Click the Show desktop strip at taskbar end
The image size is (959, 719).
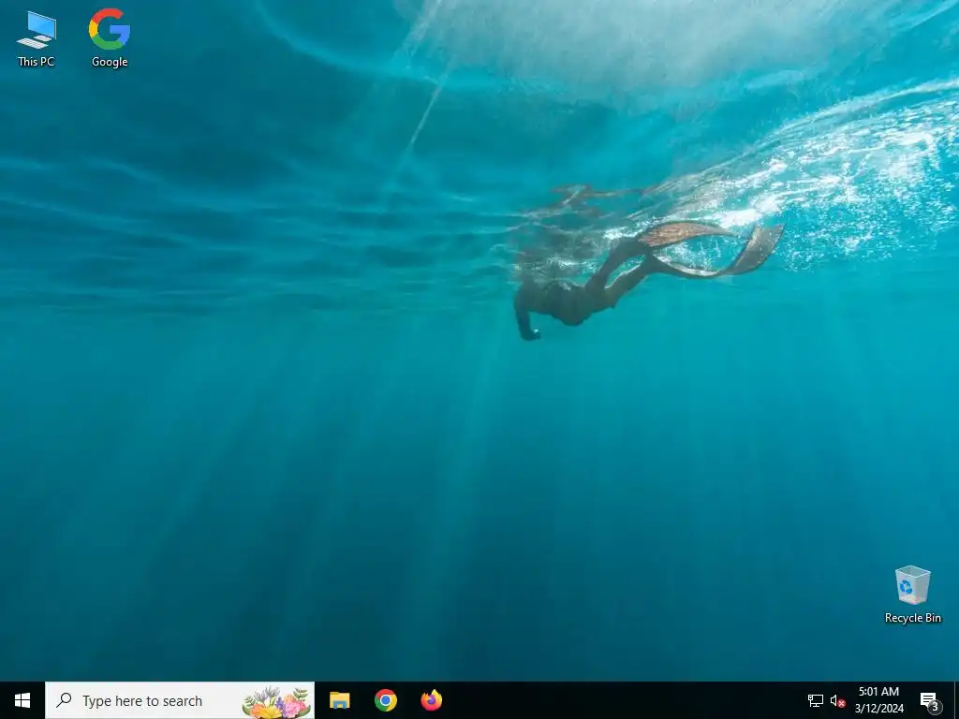click(956, 700)
